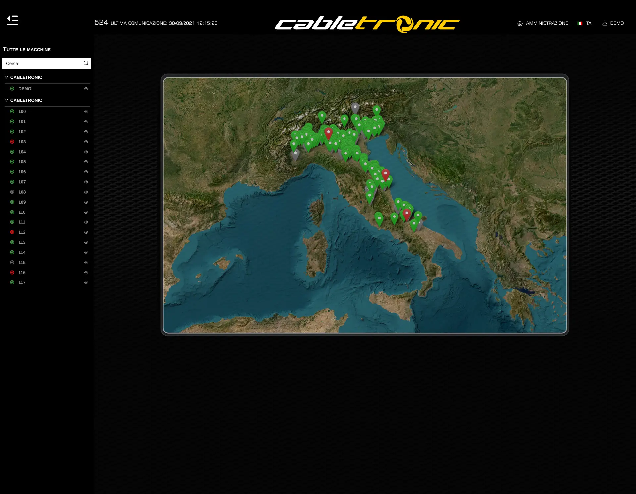Collapse the second CABLETRONIC group chevron

(6, 100)
